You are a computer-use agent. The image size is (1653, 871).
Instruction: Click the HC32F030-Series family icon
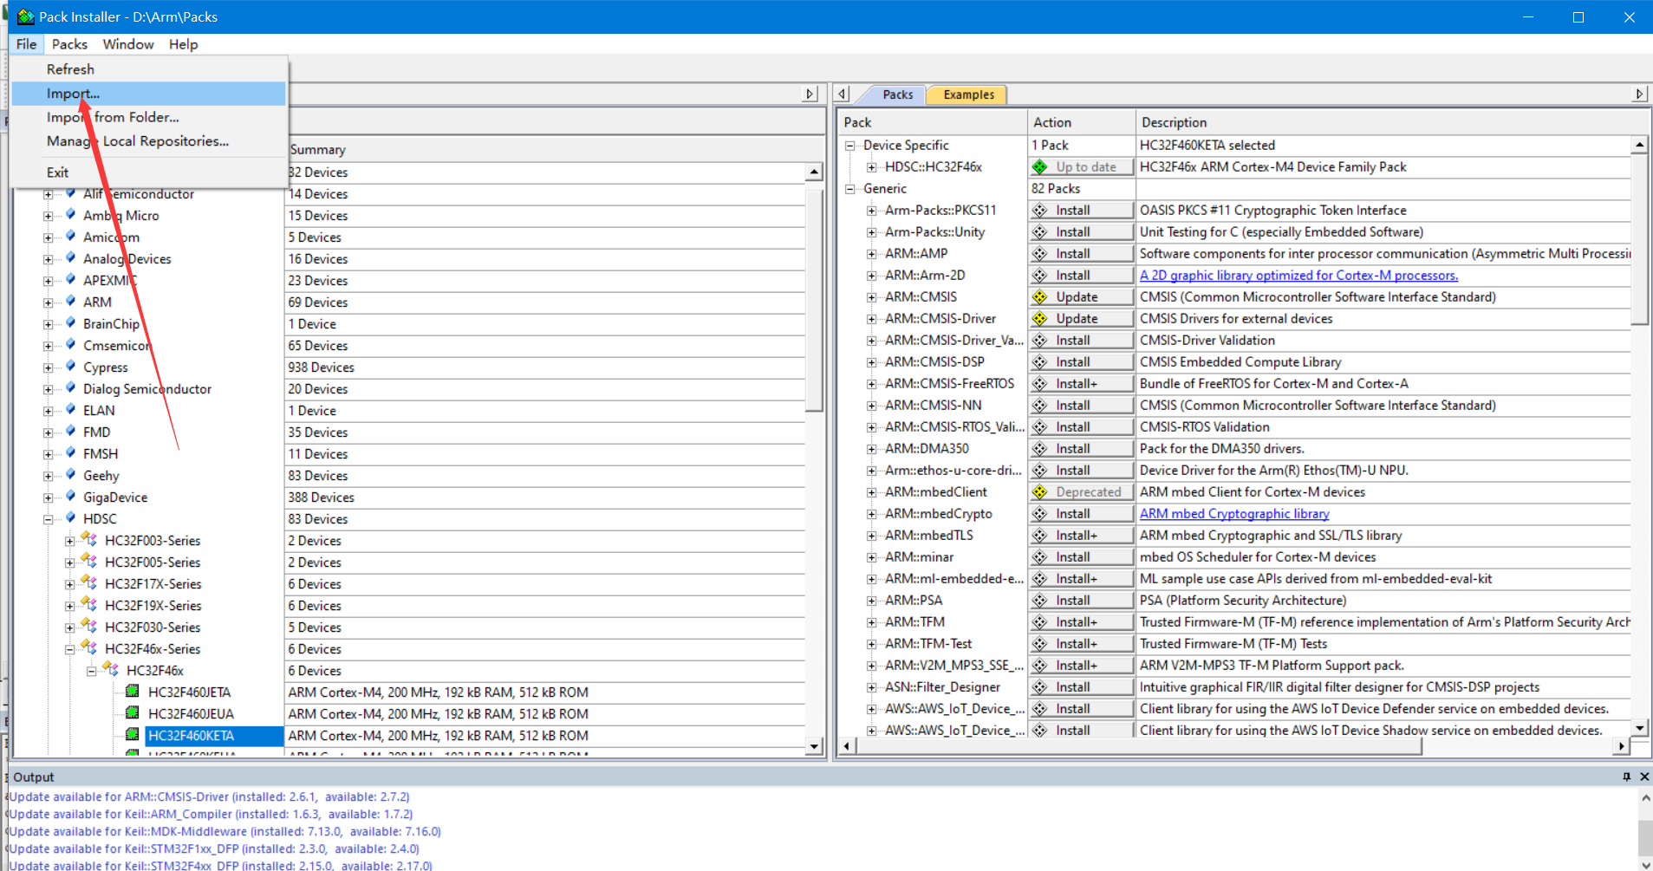click(89, 626)
